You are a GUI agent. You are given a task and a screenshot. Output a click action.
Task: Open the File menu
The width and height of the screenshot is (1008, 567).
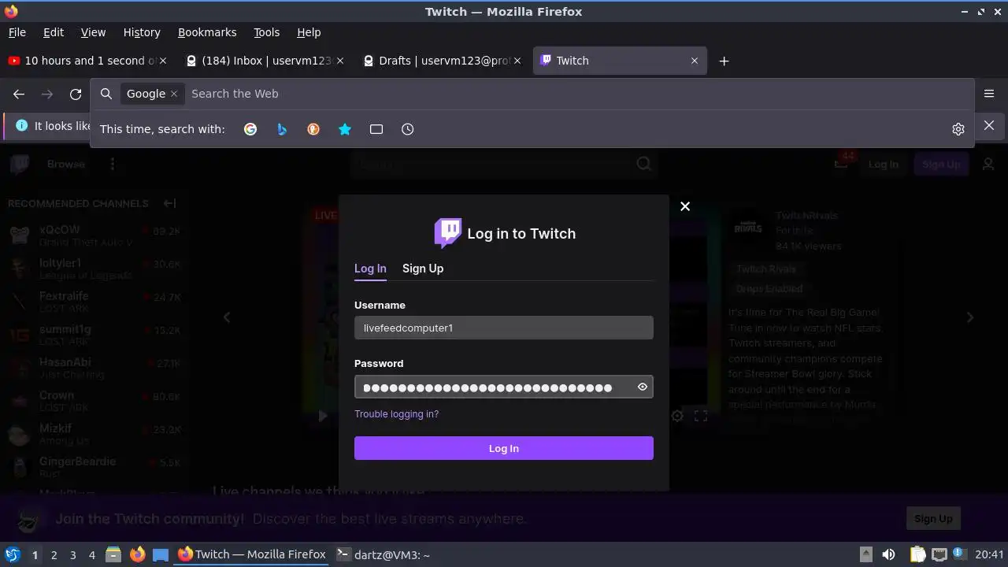click(17, 32)
